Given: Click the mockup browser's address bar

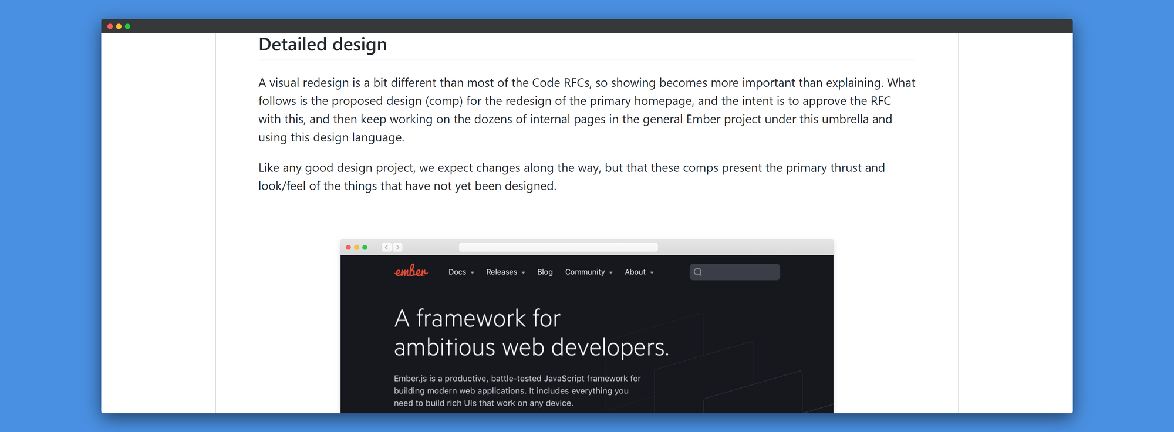Looking at the screenshot, I should pos(558,247).
